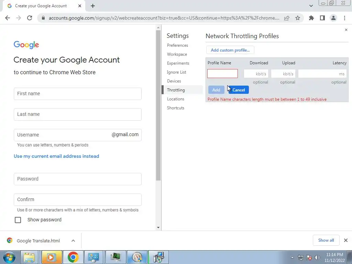Focus the Download kbit/s field
The height and width of the screenshot is (264, 352).
(x=256, y=74)
